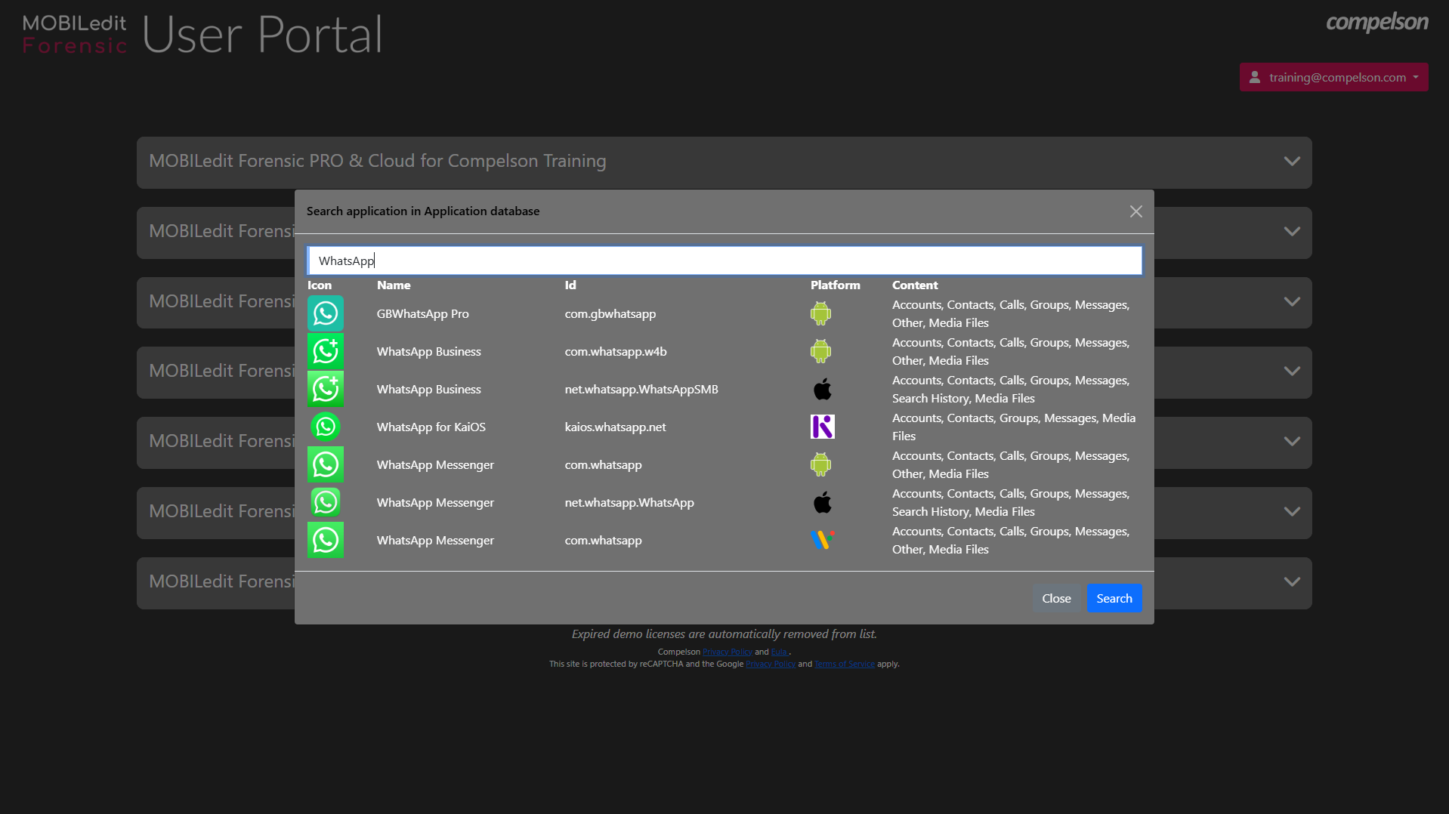Click the KaiOS platform icon
The width and height of the screenshot is (1449, 814).
(822, 427)
